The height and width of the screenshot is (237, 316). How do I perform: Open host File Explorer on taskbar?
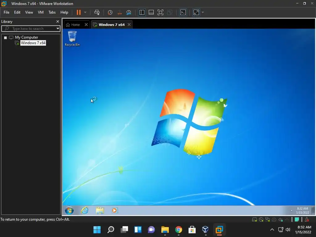[165, 229]
